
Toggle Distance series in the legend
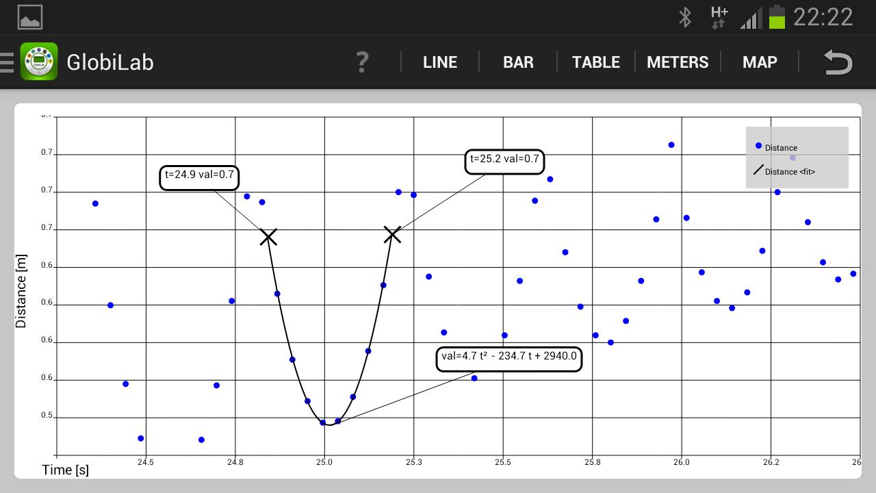point(777,147)
